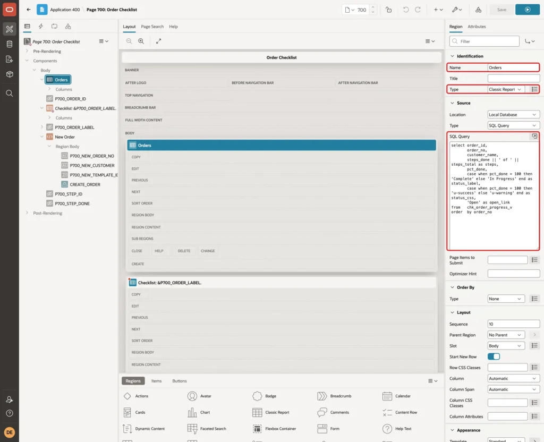The width and height of the screenshot is (544, 442).
Task: Undo the last change
Action: pyautogui.click(x=405, y=10)
